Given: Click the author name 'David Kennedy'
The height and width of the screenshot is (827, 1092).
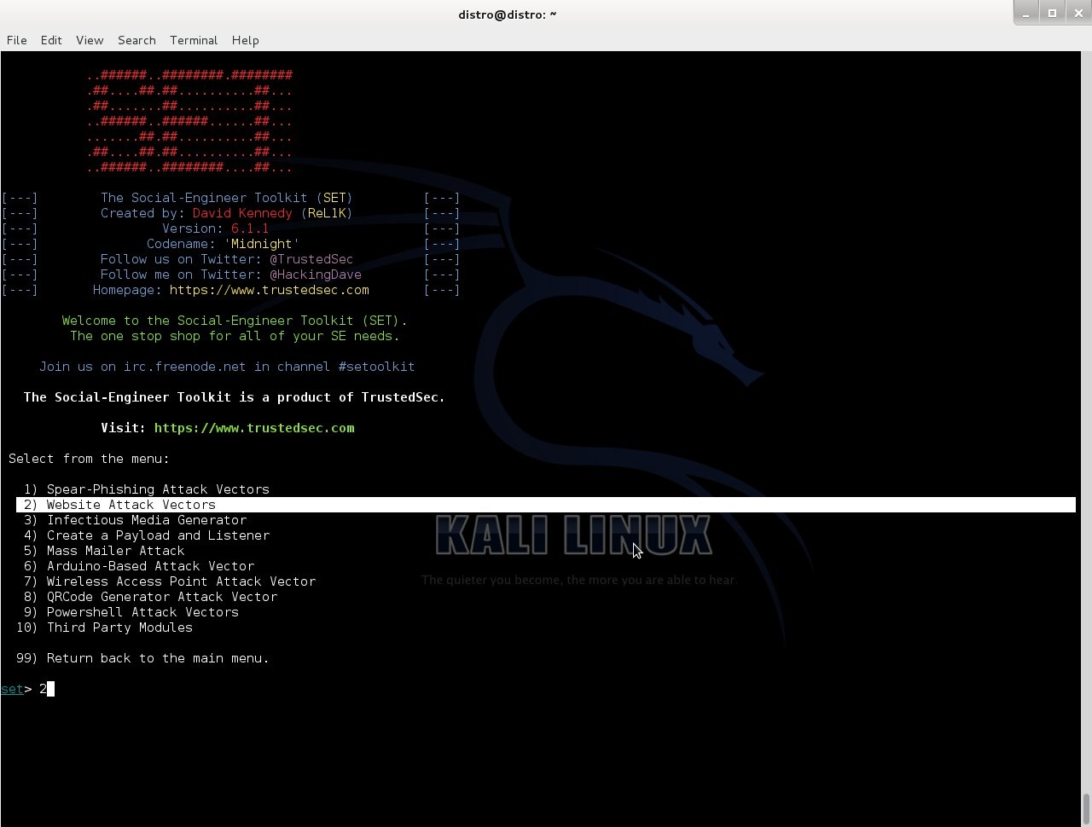Looking at the screenshot, I should click(242, 213).
